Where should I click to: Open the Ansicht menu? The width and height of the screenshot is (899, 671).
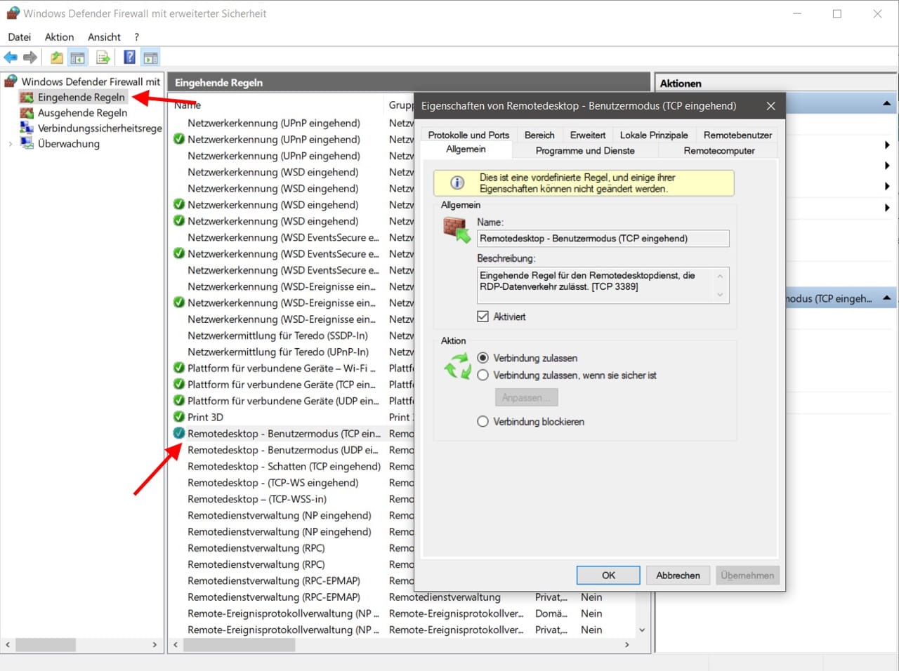click(104, 36)
